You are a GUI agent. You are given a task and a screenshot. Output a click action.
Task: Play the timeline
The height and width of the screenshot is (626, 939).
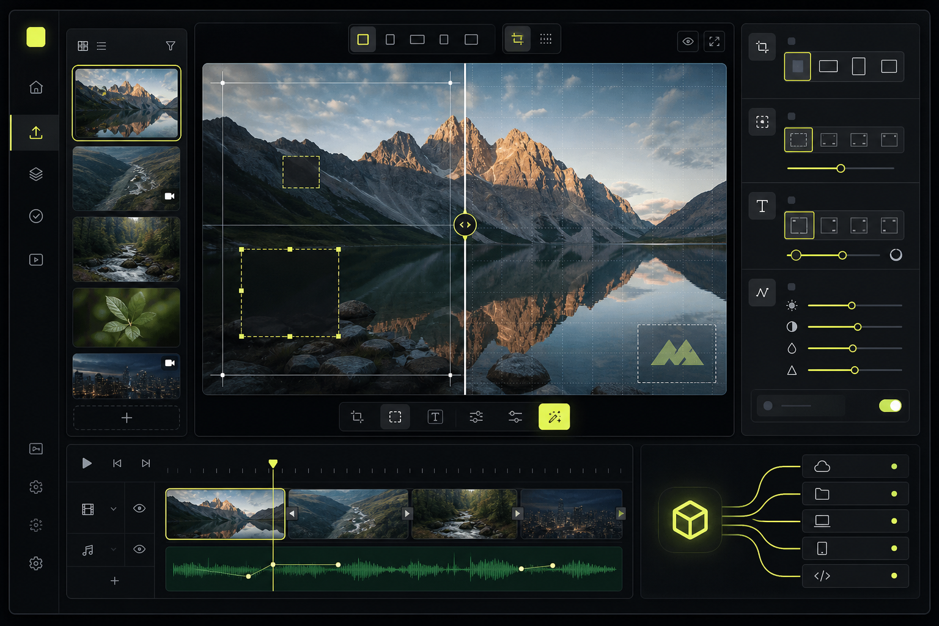87,463
